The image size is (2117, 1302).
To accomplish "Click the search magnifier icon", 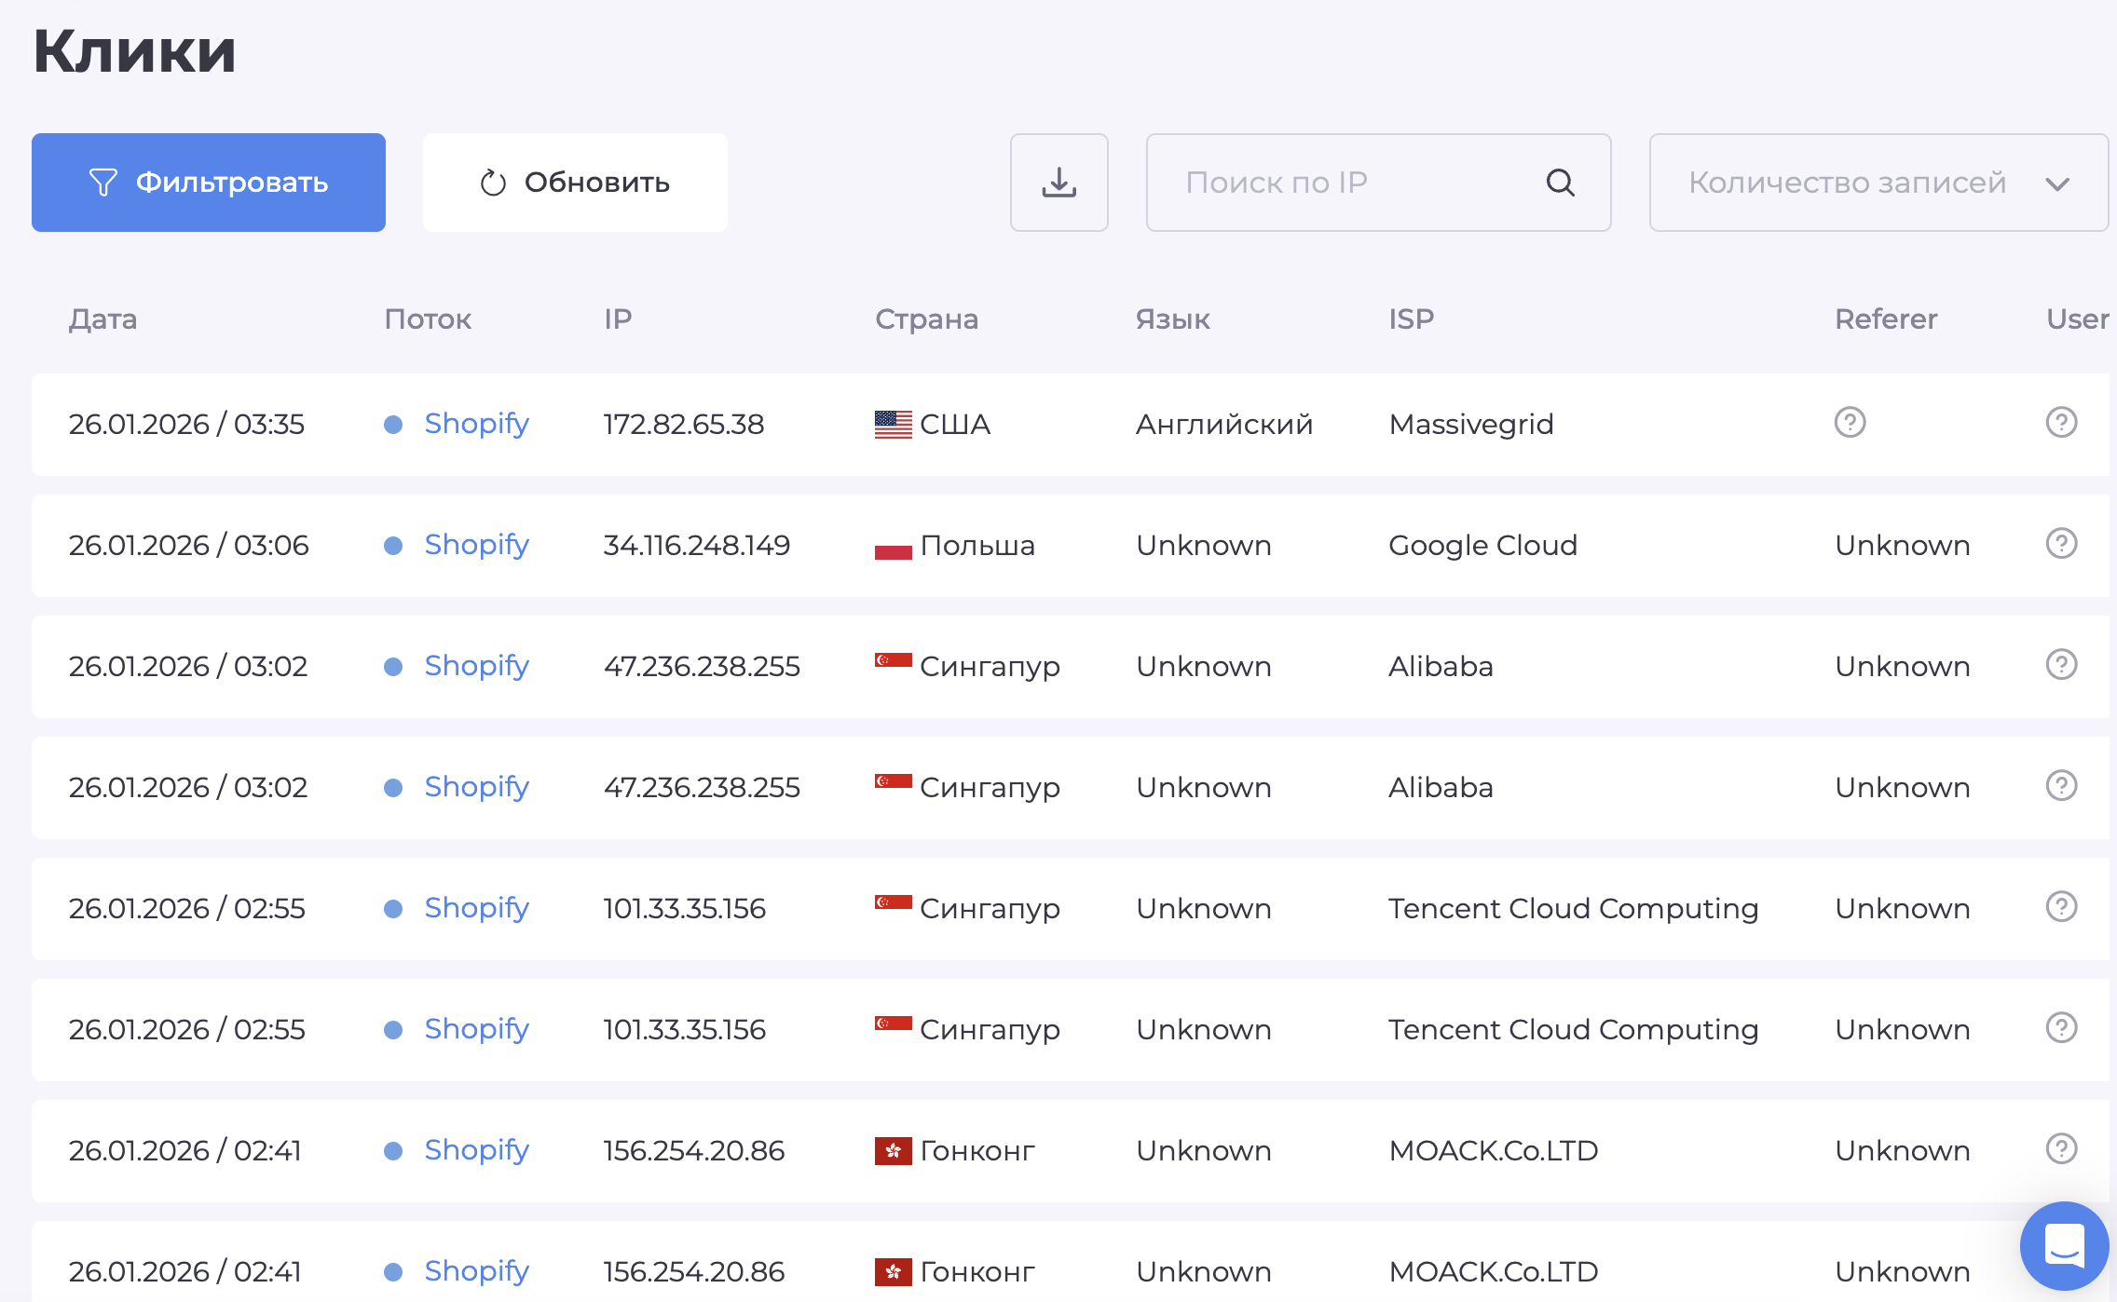I will [1561, 183].
